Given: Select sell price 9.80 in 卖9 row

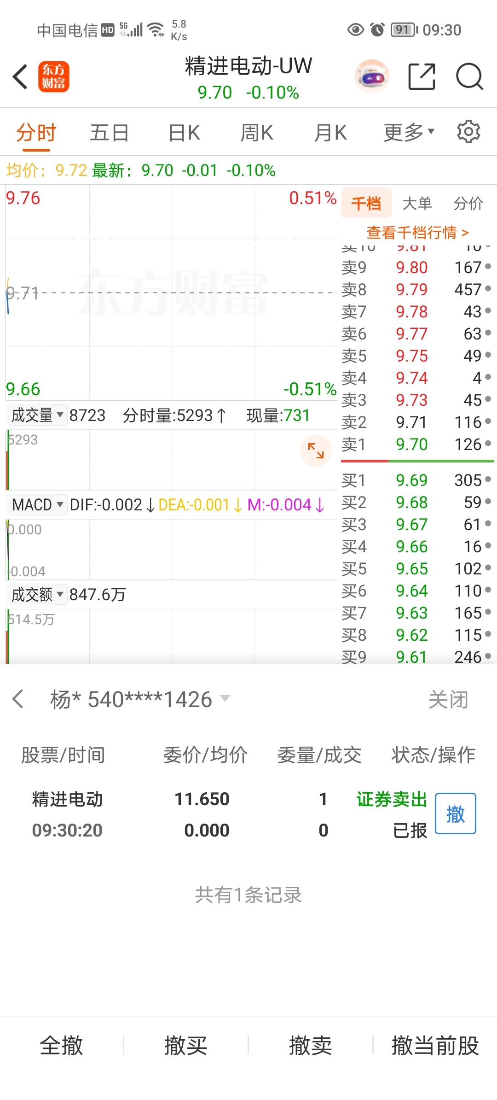Looking at the screenshot, I should [x=412, y=267].
